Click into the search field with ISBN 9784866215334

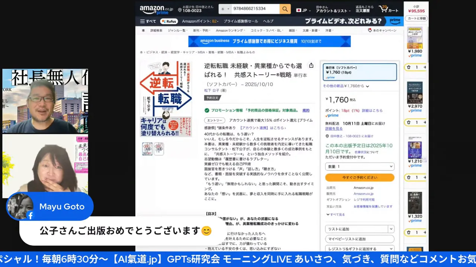tap(255, 9)
